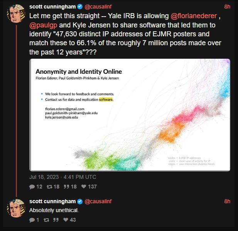Click the reply icon on the first tweet
Viewport: 238px width, 231px height.
coord(32,187)
